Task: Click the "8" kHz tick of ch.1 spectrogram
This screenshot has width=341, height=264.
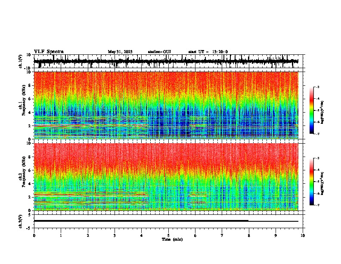Action: coord(30,85)
